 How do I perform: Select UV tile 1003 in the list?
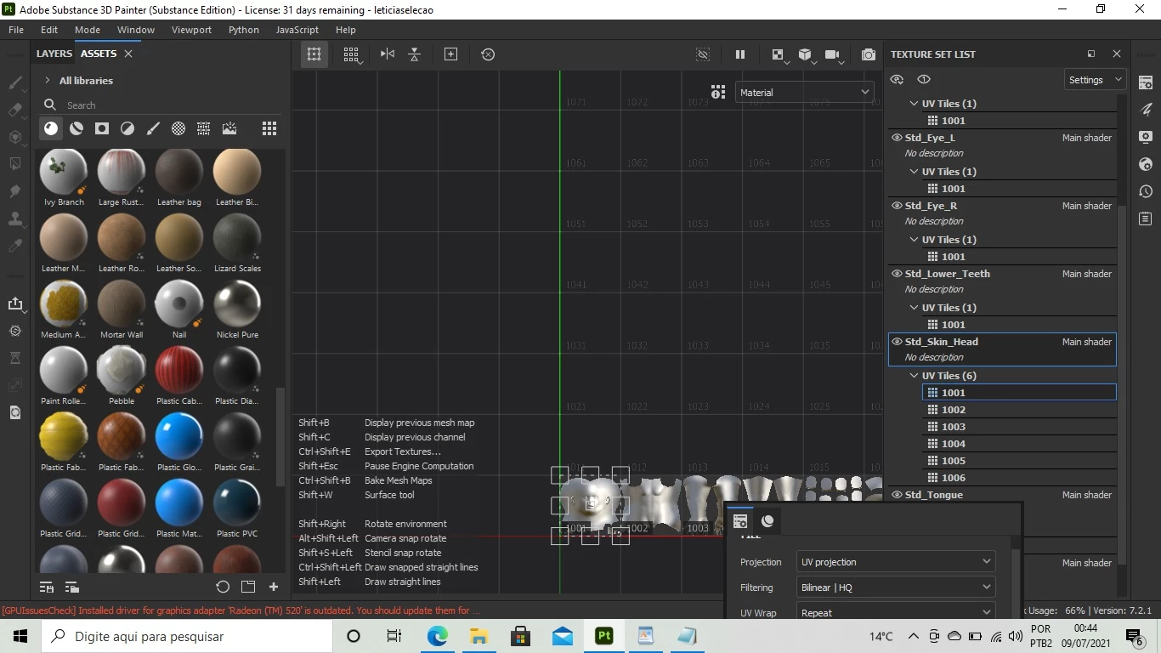1019,427
